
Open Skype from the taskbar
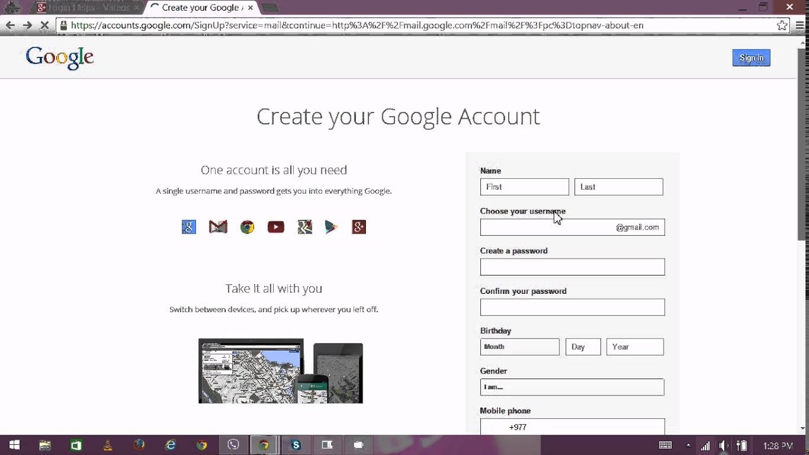coord(296,445)
